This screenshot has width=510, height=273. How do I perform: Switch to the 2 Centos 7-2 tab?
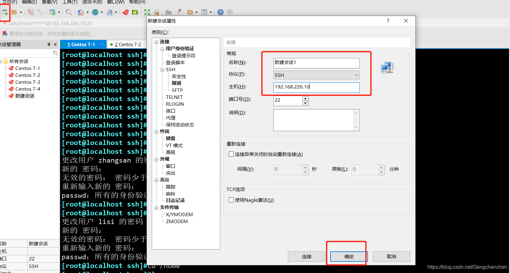pyautogui.click(x=128, y=45)
